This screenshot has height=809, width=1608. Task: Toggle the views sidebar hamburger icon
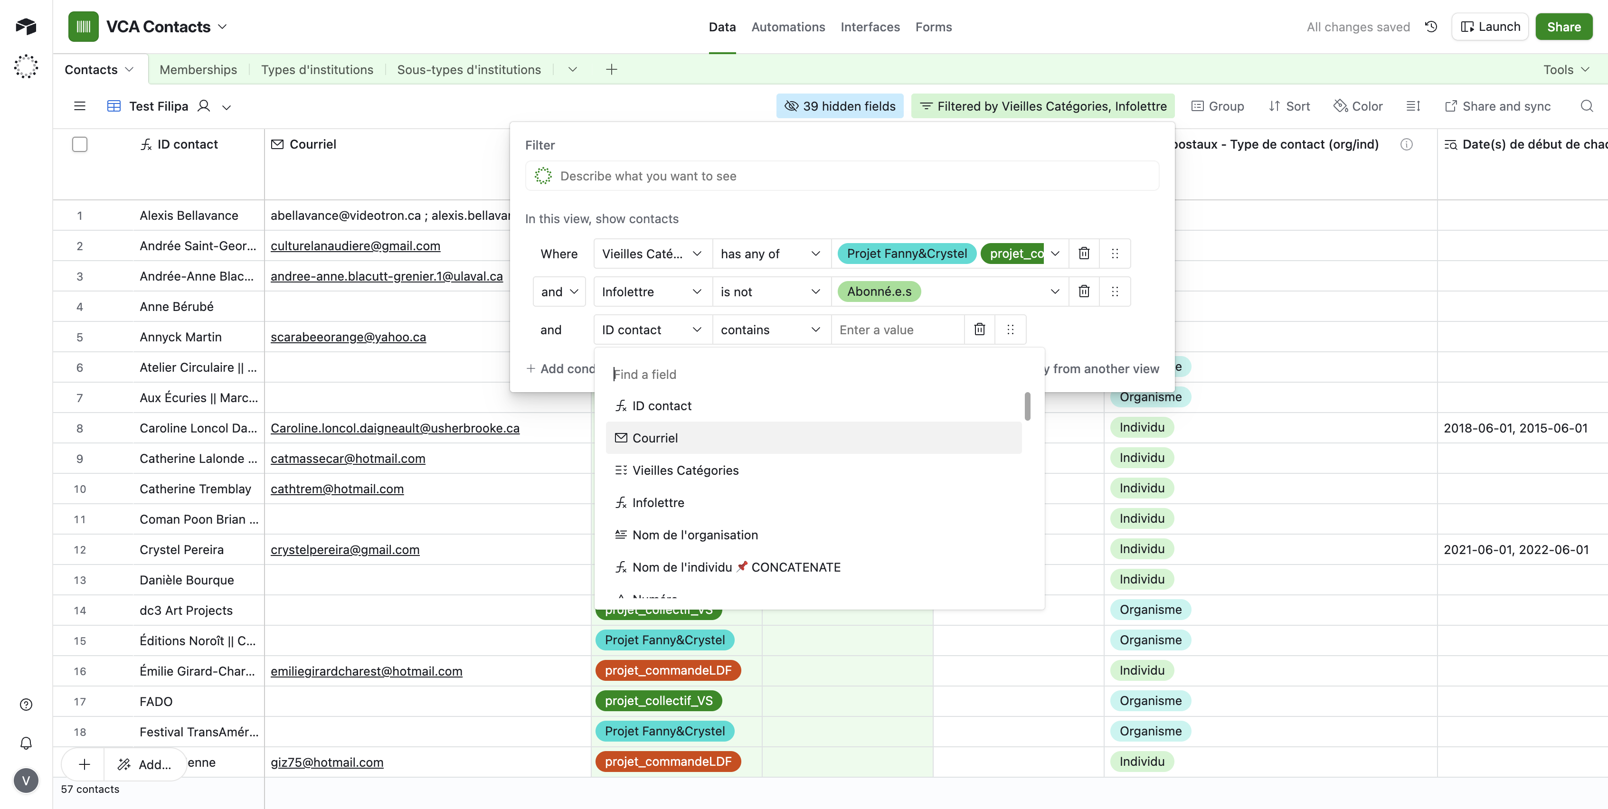(x=79, y=106)
